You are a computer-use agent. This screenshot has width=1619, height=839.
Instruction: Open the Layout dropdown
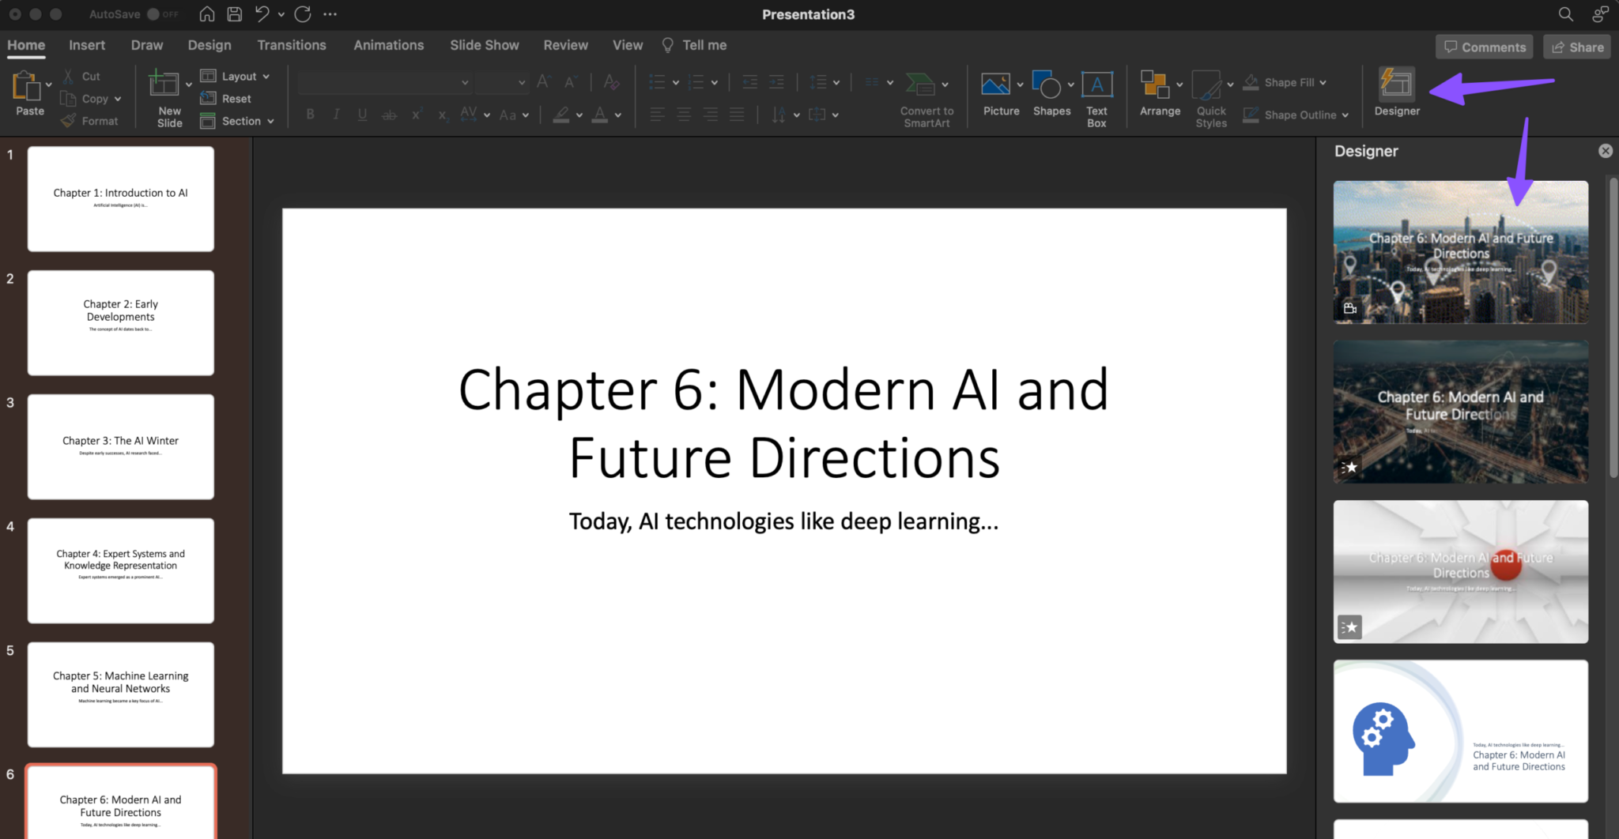(235, 76)
